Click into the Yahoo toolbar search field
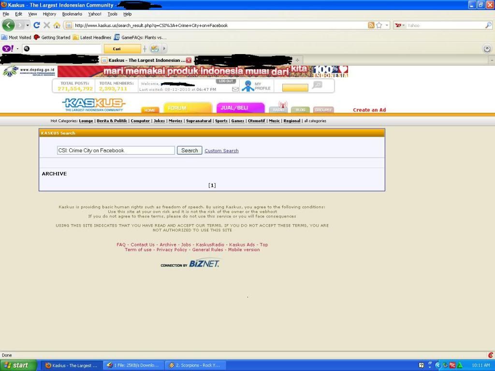The height and width of the screenshot is (371, 495). (x=62, y=49)
